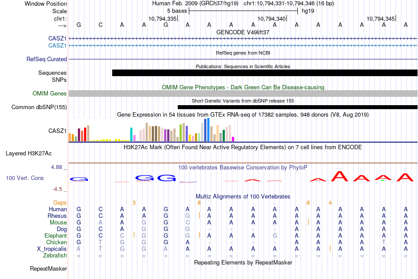418x279 pixels.
Task: Click the black Publications sequence bar
Action: [265, 73]
